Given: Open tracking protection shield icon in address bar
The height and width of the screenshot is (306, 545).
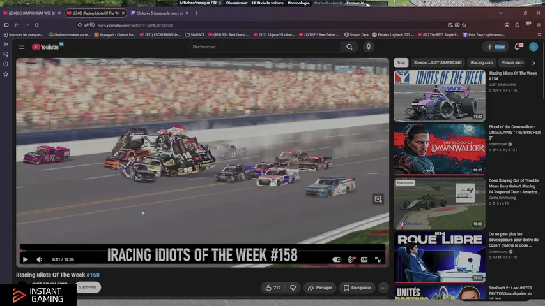Looking at the screenshot, I should pos(80,25).
